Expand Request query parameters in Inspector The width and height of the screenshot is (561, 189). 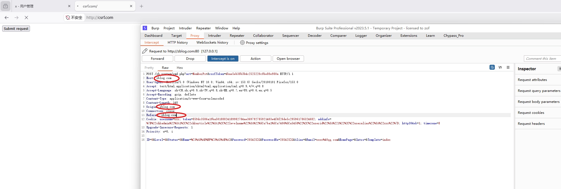tap(538, 91)
